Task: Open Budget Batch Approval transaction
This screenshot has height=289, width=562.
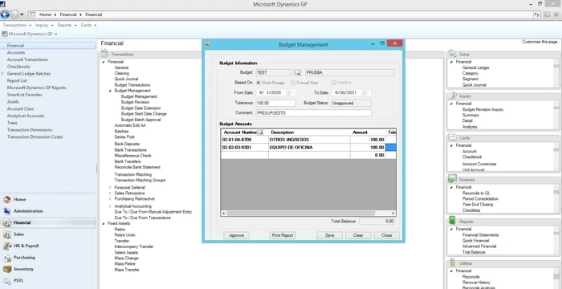Action: click(140, 120)
